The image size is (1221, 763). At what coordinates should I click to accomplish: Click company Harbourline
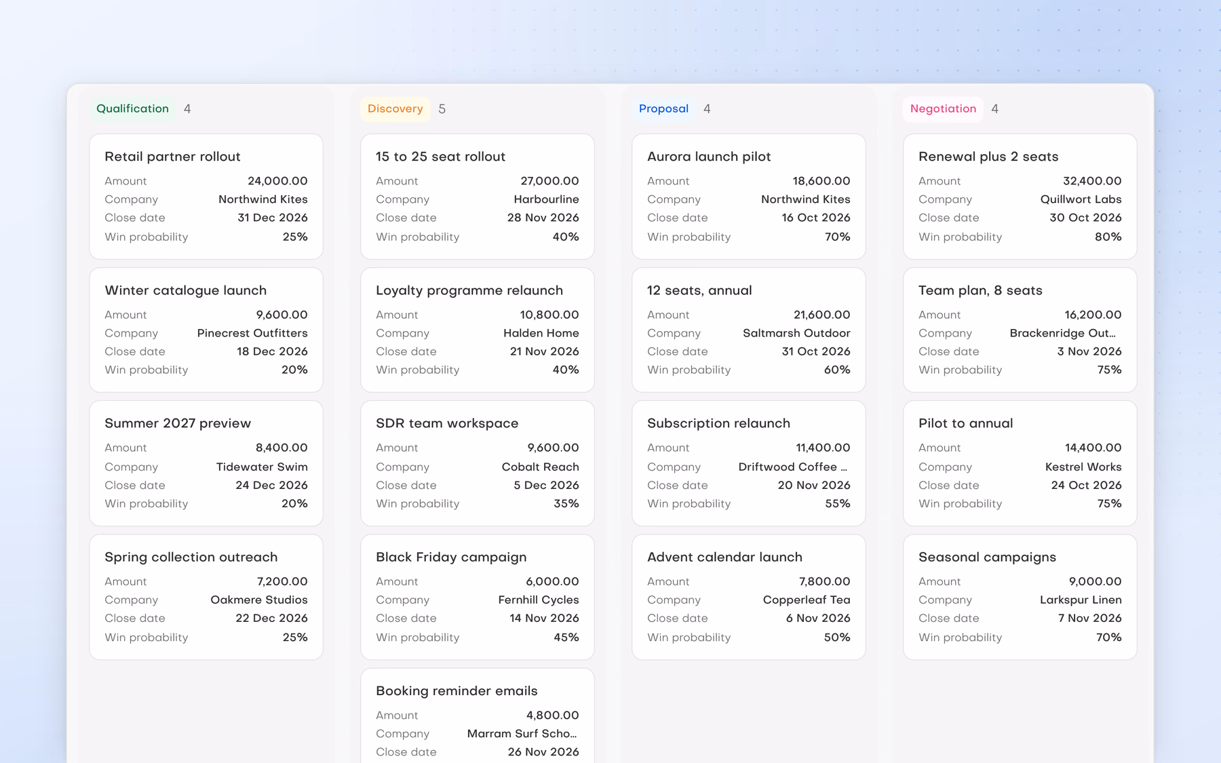(546, 199)
